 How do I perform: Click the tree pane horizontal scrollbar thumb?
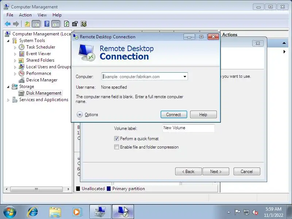click(36, 189)
